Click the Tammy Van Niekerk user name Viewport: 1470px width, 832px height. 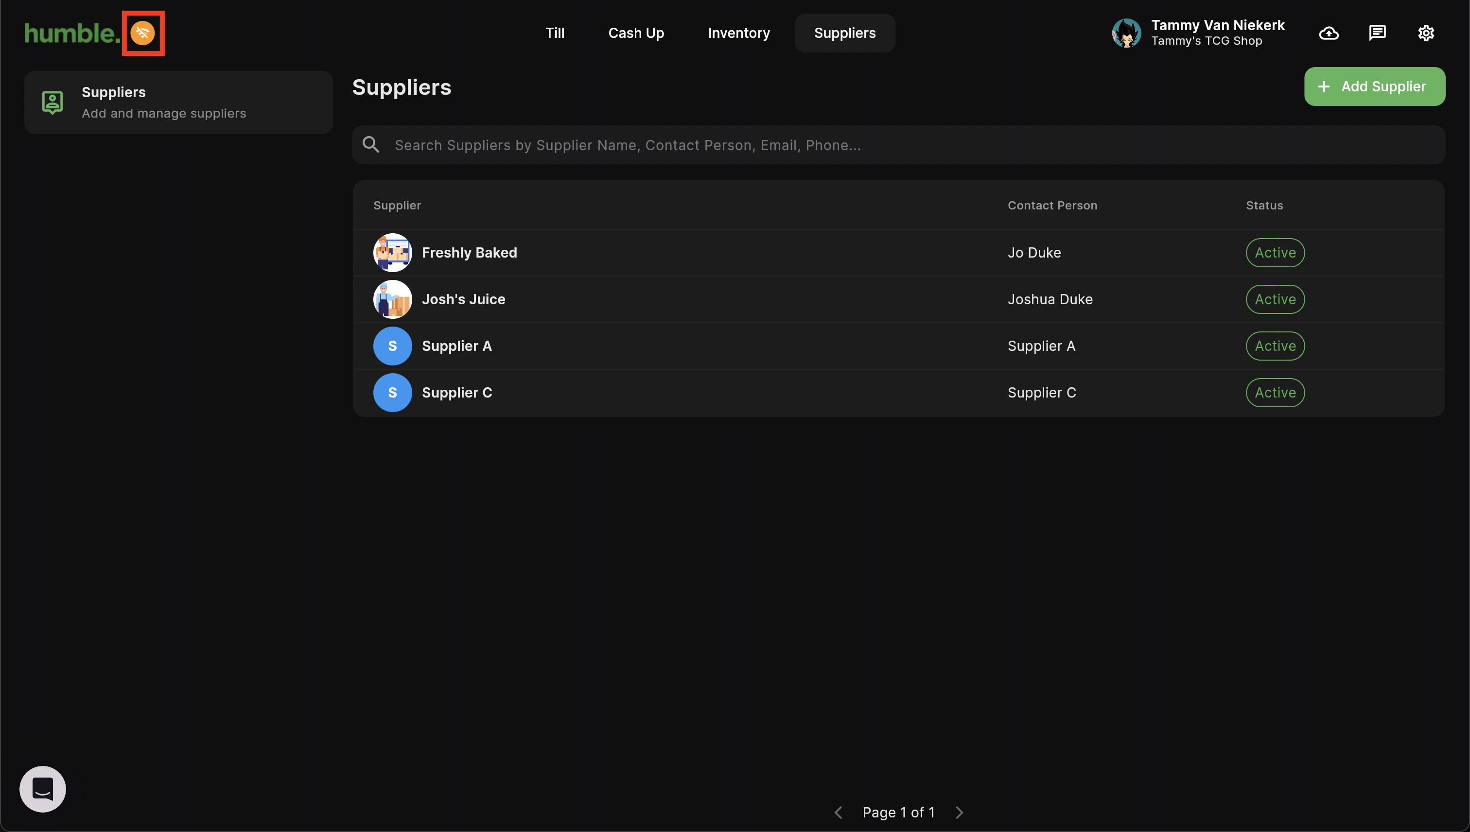coord(1217,25)
